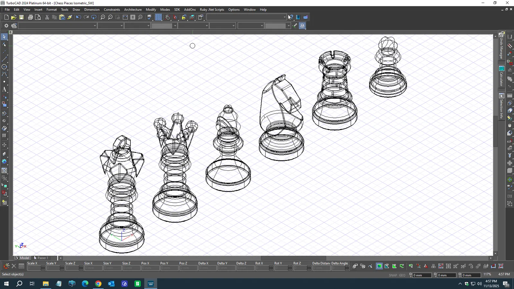Open the Calculator side panel
This screenshot has height=289, width=514.
click(501, 76)
